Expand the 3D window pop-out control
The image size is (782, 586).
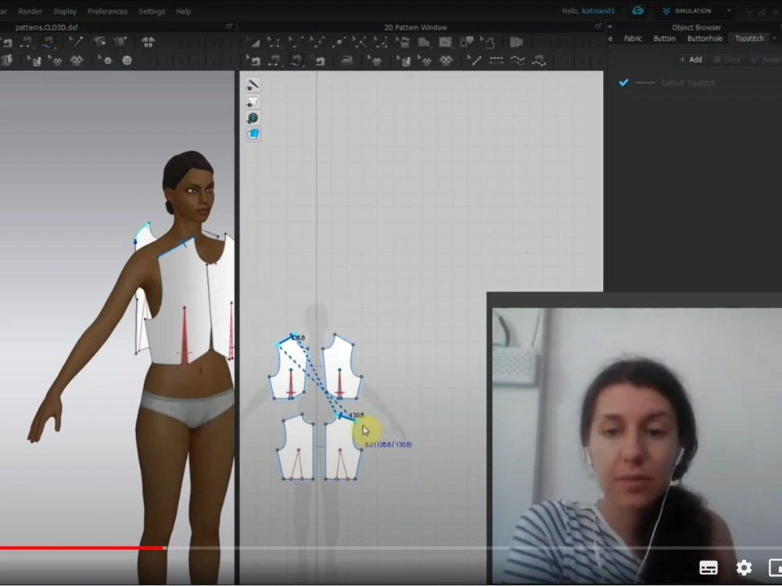tap(229, 27)
